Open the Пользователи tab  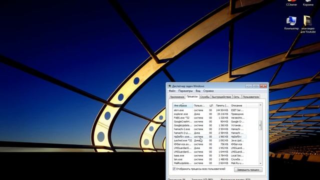click(x=251, y=97)
